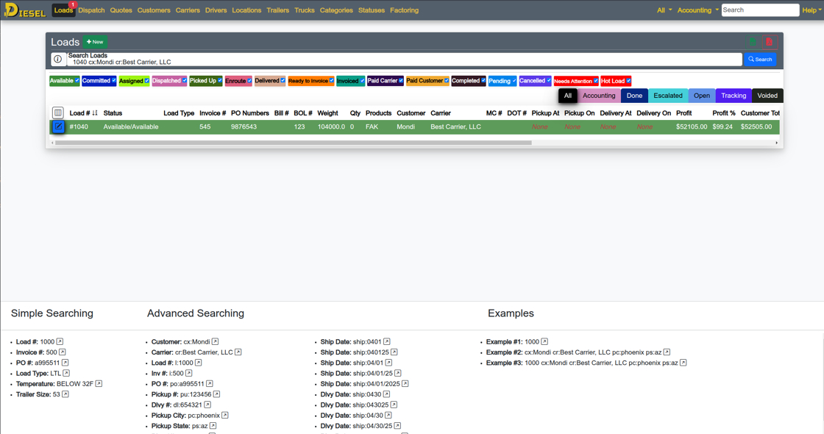Screen dimensions: 824x434
Task: Apply the Dlvy #: dl:654321 arrow icon
Action: tap(207, 405)
